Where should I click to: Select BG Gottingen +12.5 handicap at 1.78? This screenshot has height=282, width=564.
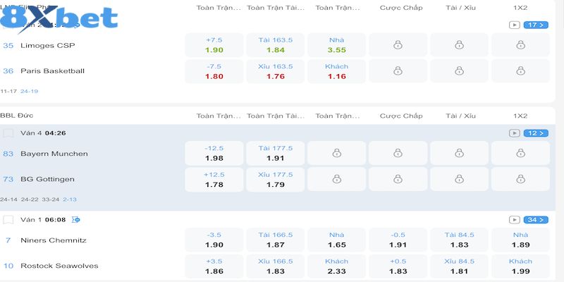(214, 180)
